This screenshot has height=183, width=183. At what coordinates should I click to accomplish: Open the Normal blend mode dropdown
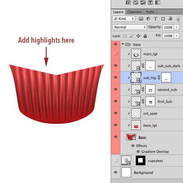click(x=130, y=27)
